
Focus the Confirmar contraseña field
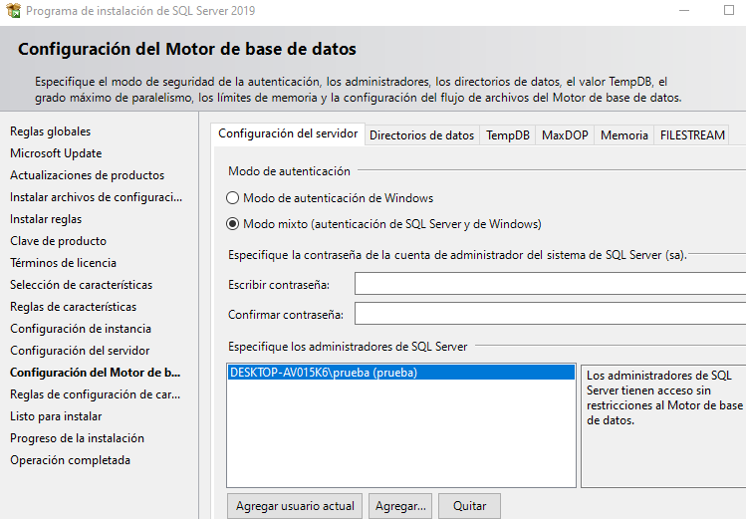tap(550, 315)
